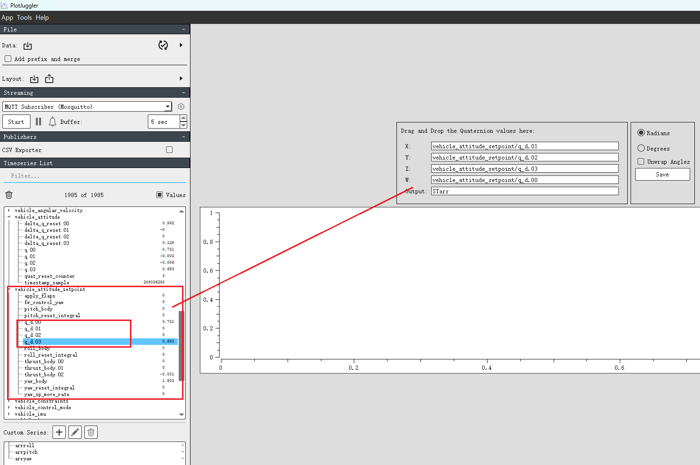Edit custom series with pencil icon
The width and height of the screenshot is (700, 465).
pyautogui.click(x=75, y=432)
